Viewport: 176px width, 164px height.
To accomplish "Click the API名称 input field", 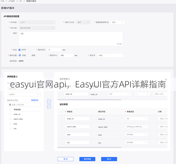I will pos(37,22).
